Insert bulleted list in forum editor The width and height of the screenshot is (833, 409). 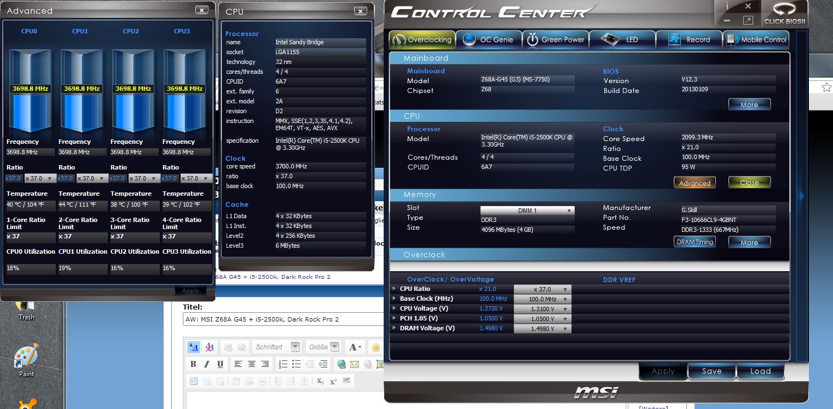pyautogui.click(x=296, y=364)
